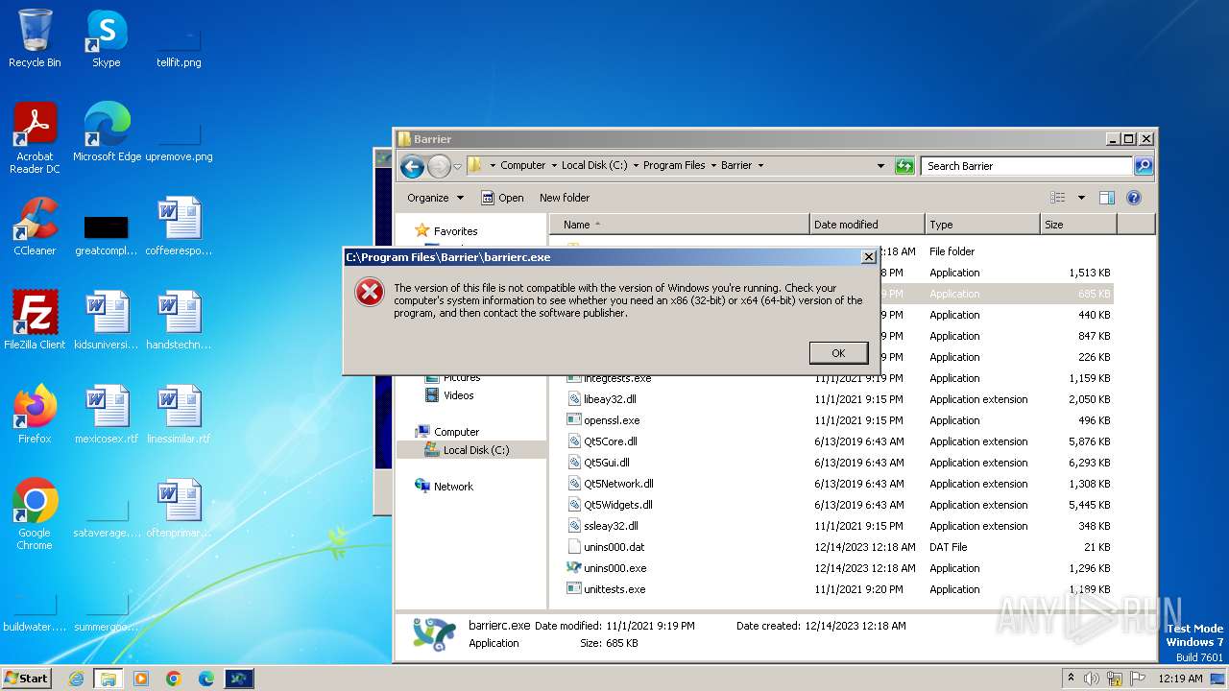Expand the arrow after Computer breadcrumb
This screenshot has width=1229, height=691.
(554, 165)
